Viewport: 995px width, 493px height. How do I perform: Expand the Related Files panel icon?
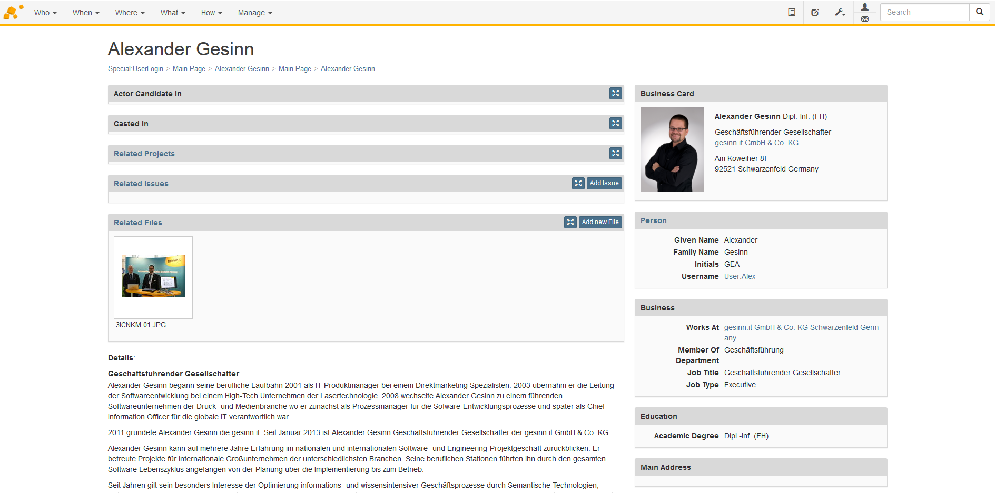(570, 222)
